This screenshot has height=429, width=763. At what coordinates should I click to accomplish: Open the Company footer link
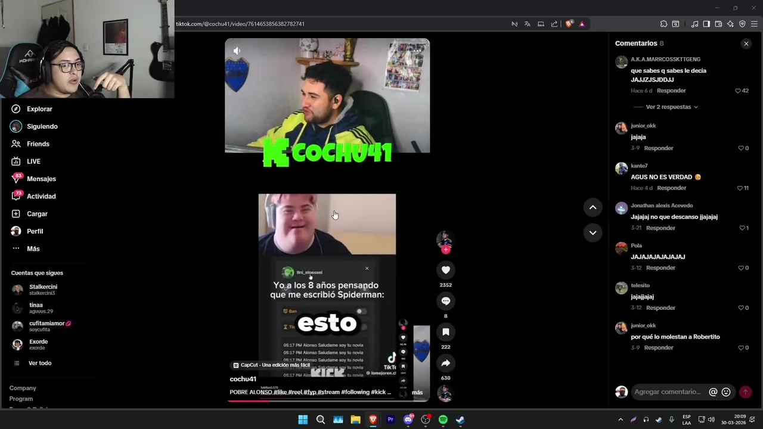point(23,388)
